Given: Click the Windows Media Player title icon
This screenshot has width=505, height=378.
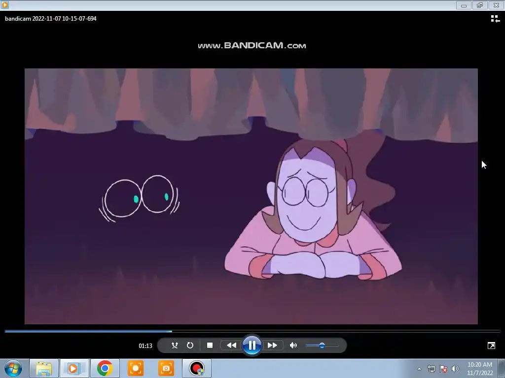Looking at the screenshot, I should 4,5.
